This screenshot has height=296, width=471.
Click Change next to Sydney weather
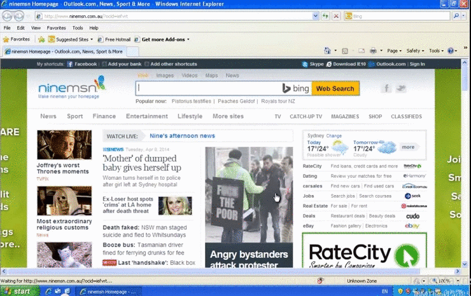(x=334, y=136)
